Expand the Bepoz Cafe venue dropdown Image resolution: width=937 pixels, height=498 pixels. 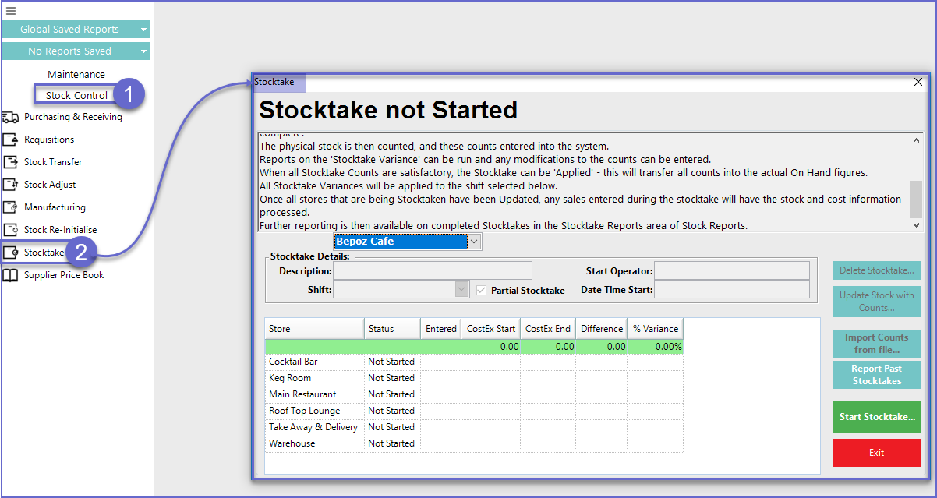click(x=474, y=242)
